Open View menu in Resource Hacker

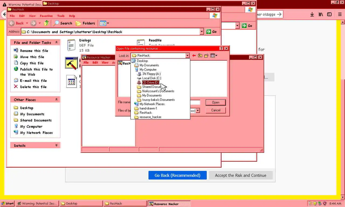105,63
